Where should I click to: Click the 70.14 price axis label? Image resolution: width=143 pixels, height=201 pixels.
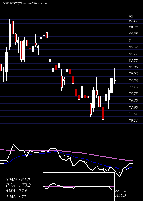coord(133,120)
